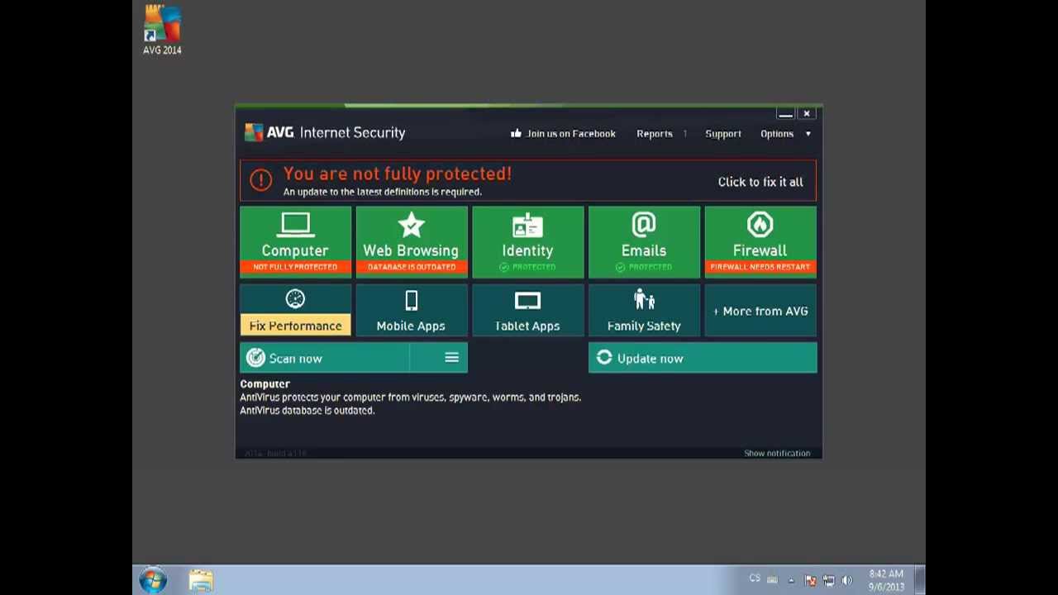Show hidden tray icons arrow
Screen dimensions: 1058x595
791,581
